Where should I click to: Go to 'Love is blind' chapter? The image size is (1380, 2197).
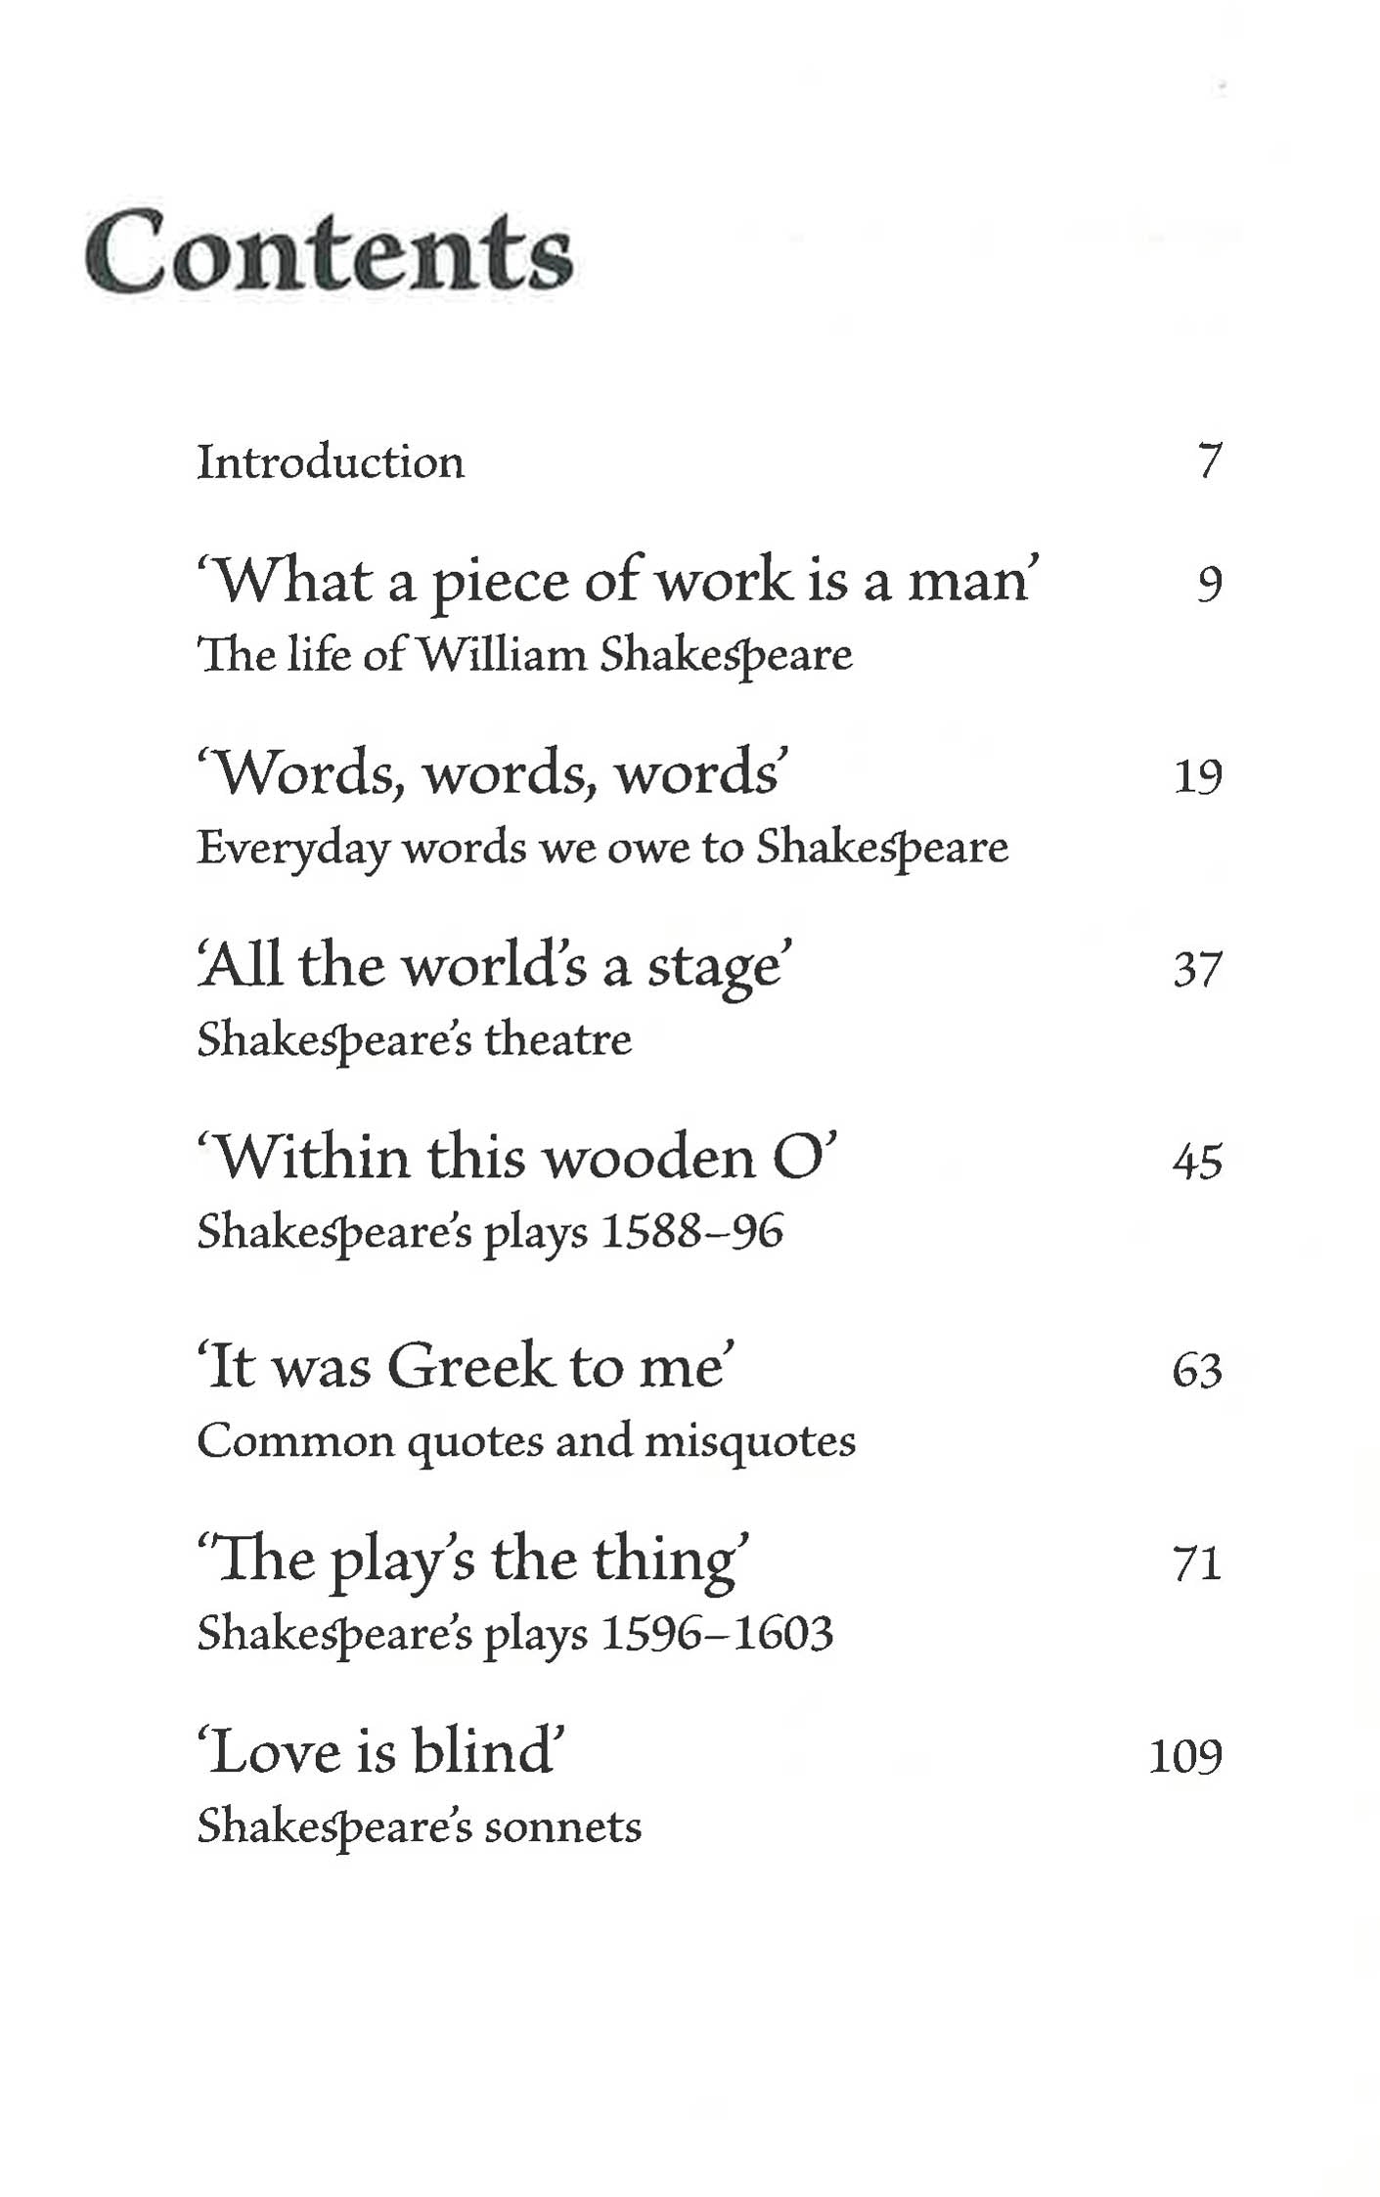(381, 1751)
